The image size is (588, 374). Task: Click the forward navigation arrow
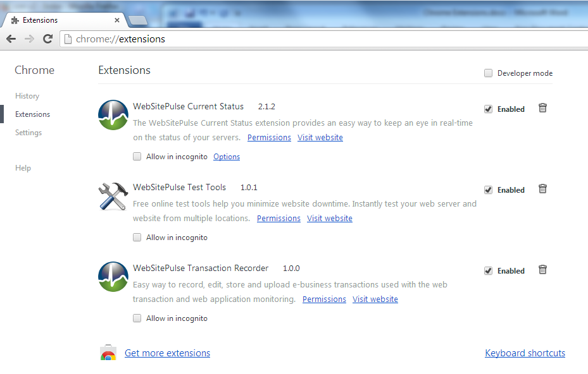pyautogui.click(x=29, y=39)
